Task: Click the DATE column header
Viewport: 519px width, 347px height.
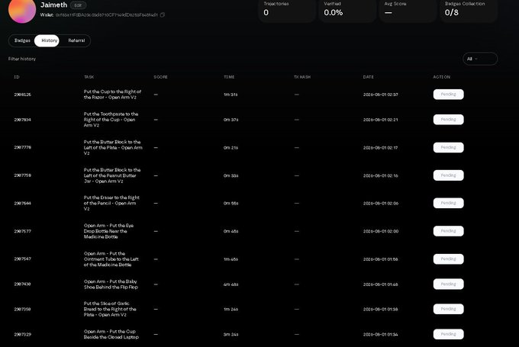Action: point(368,77)
